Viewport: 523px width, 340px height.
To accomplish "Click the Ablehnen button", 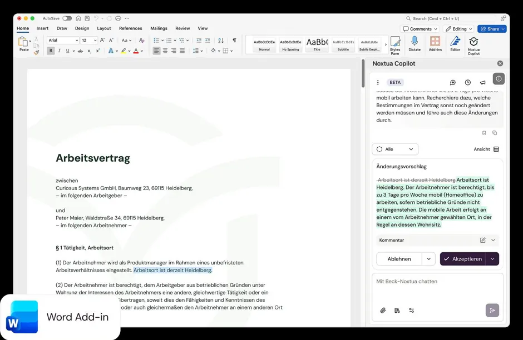I will coord(399,259).
